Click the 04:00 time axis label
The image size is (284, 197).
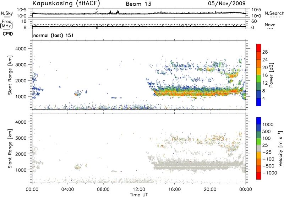[x=67, y=190]
